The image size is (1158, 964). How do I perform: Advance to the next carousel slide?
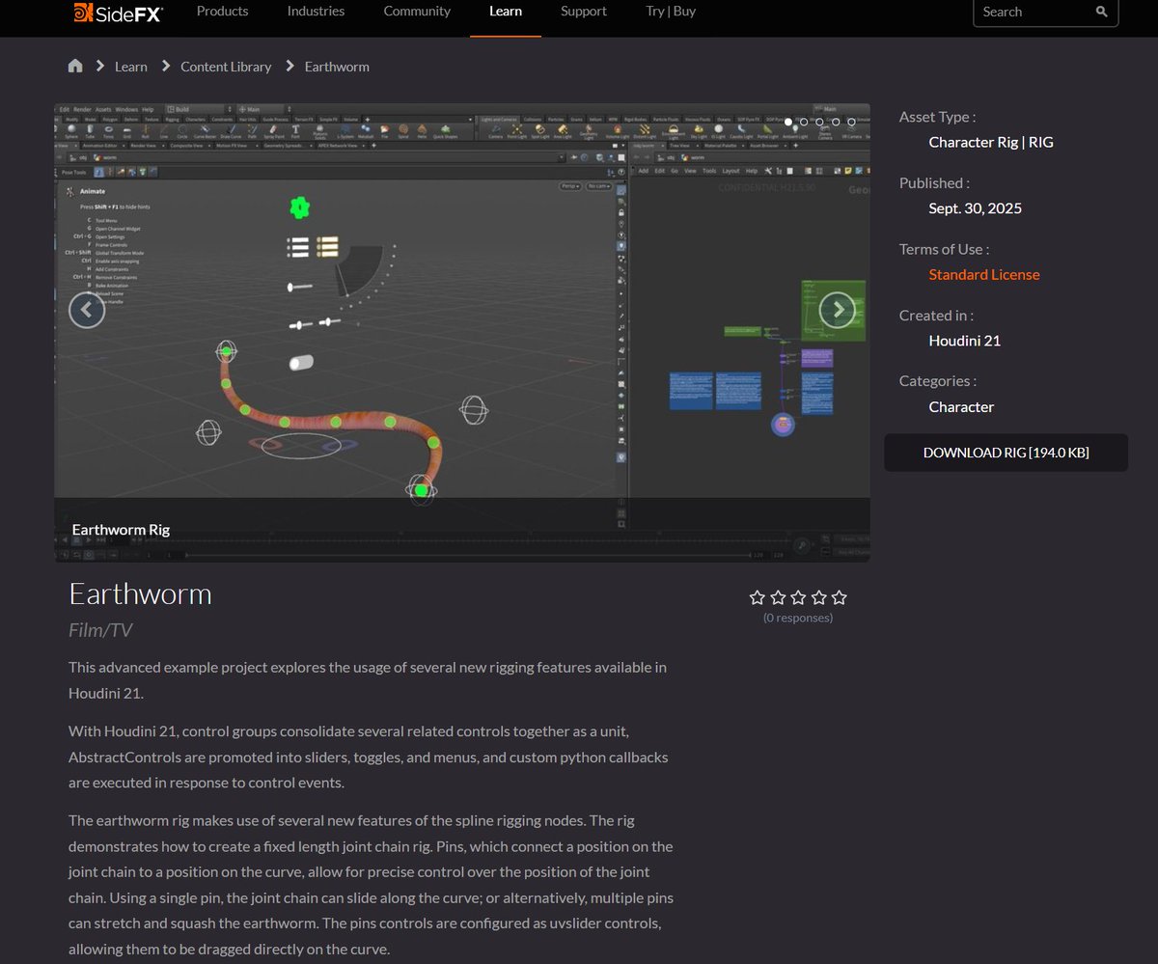tap(838, 310)
